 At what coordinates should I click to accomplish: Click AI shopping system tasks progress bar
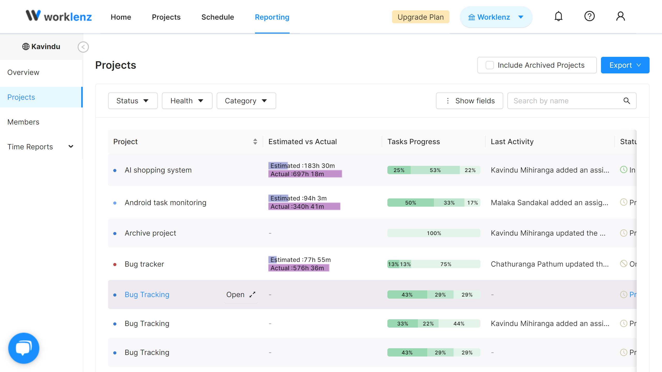tap(433, 170)
